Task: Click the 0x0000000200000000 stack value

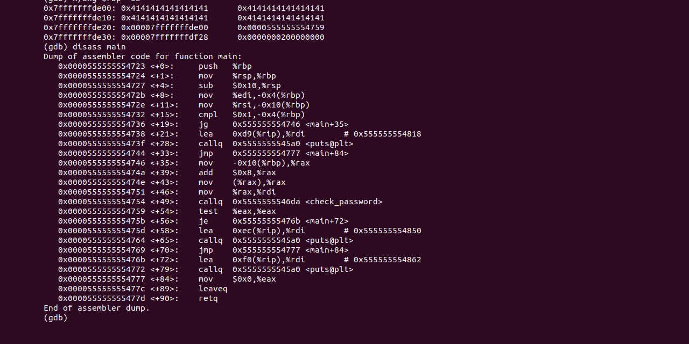Action: [280, 37]
